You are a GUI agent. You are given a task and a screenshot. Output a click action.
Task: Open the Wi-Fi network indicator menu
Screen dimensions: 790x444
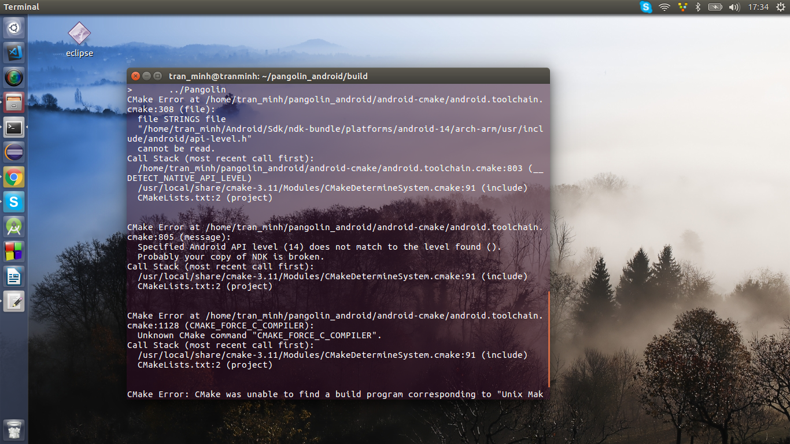click(x=664, y=7)
